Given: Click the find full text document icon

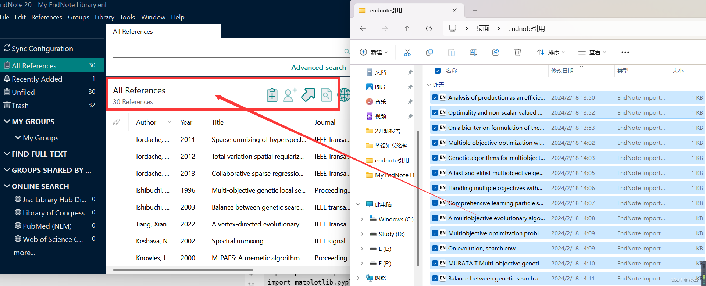Looking at the screenshot, I should 326,95.
